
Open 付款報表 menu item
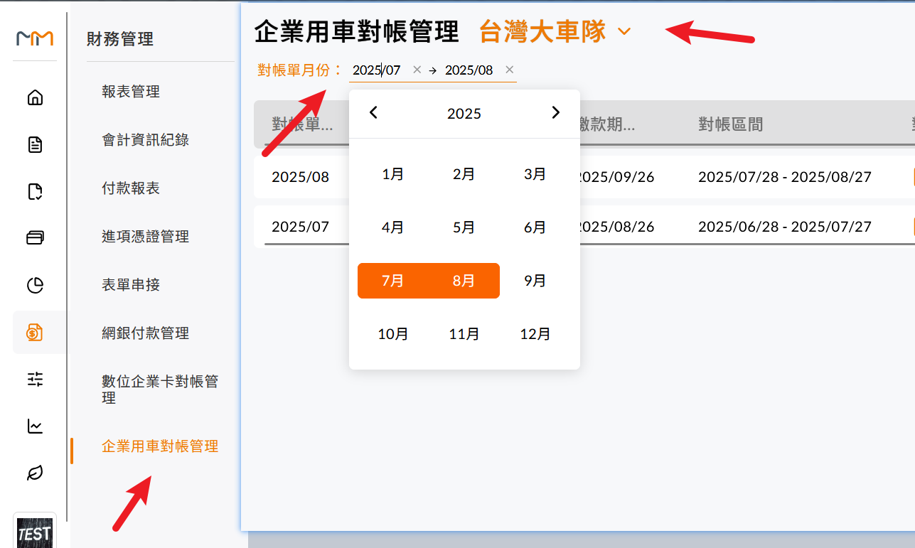131,188
